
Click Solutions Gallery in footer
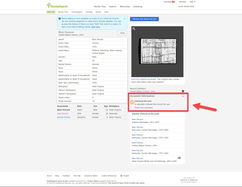tap(91, 176)
